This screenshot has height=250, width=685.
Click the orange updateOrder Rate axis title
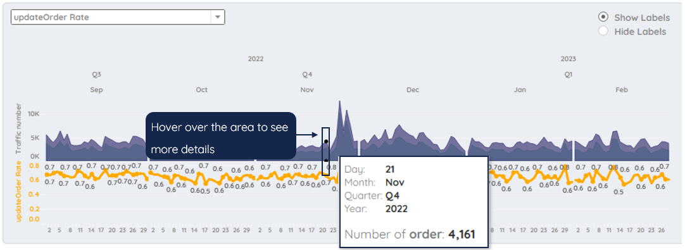(x=19, y=191)
